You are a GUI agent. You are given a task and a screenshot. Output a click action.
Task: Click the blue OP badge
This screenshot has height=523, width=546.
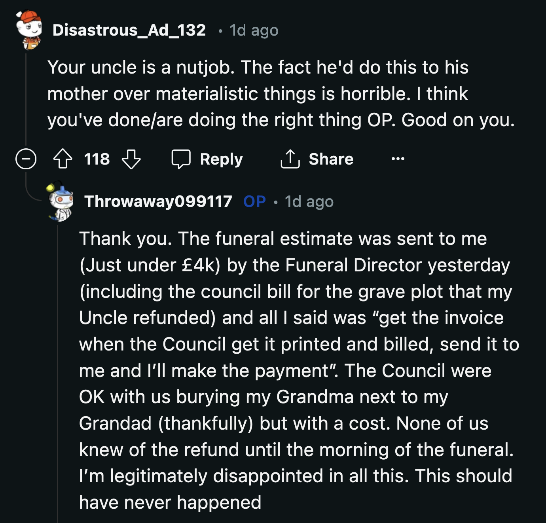[254, 203]
